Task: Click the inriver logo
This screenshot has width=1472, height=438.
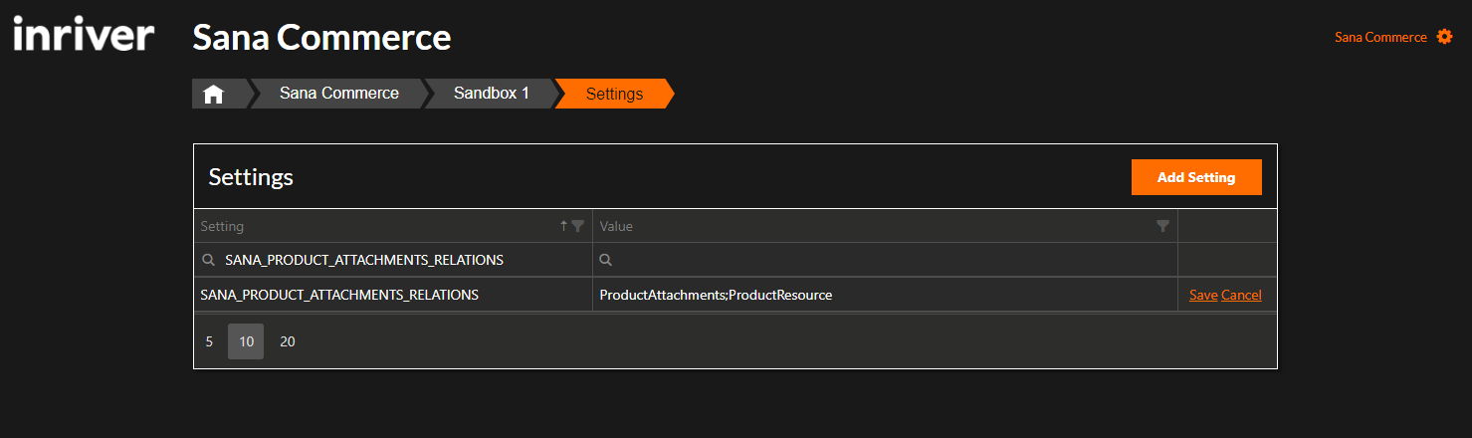Action: [84, 36]
